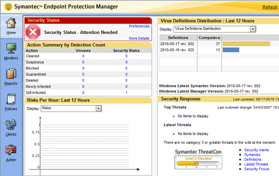
Task: Click the Security Risks column header
Action: (x=126, y=50)
